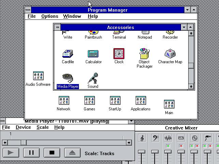The width and height of the screenshot is (219, 164).
Task: Select the Clock accessory icon
Action: coord(119,54)
